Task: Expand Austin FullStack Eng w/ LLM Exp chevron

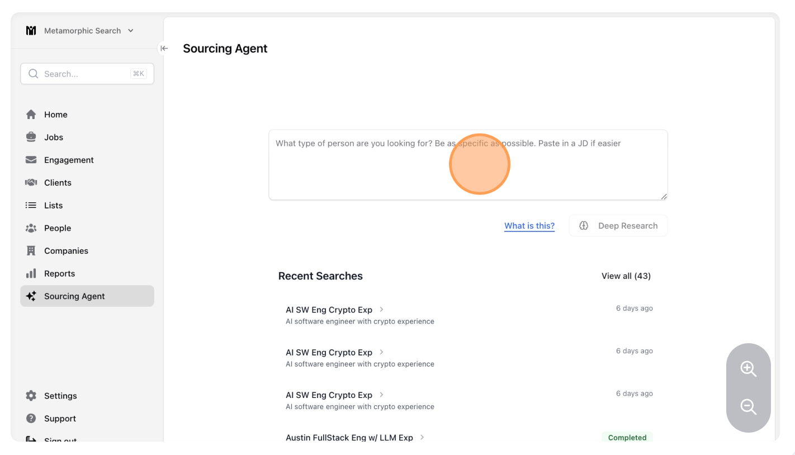Action: pyautogui.click(x=422, y=437)
